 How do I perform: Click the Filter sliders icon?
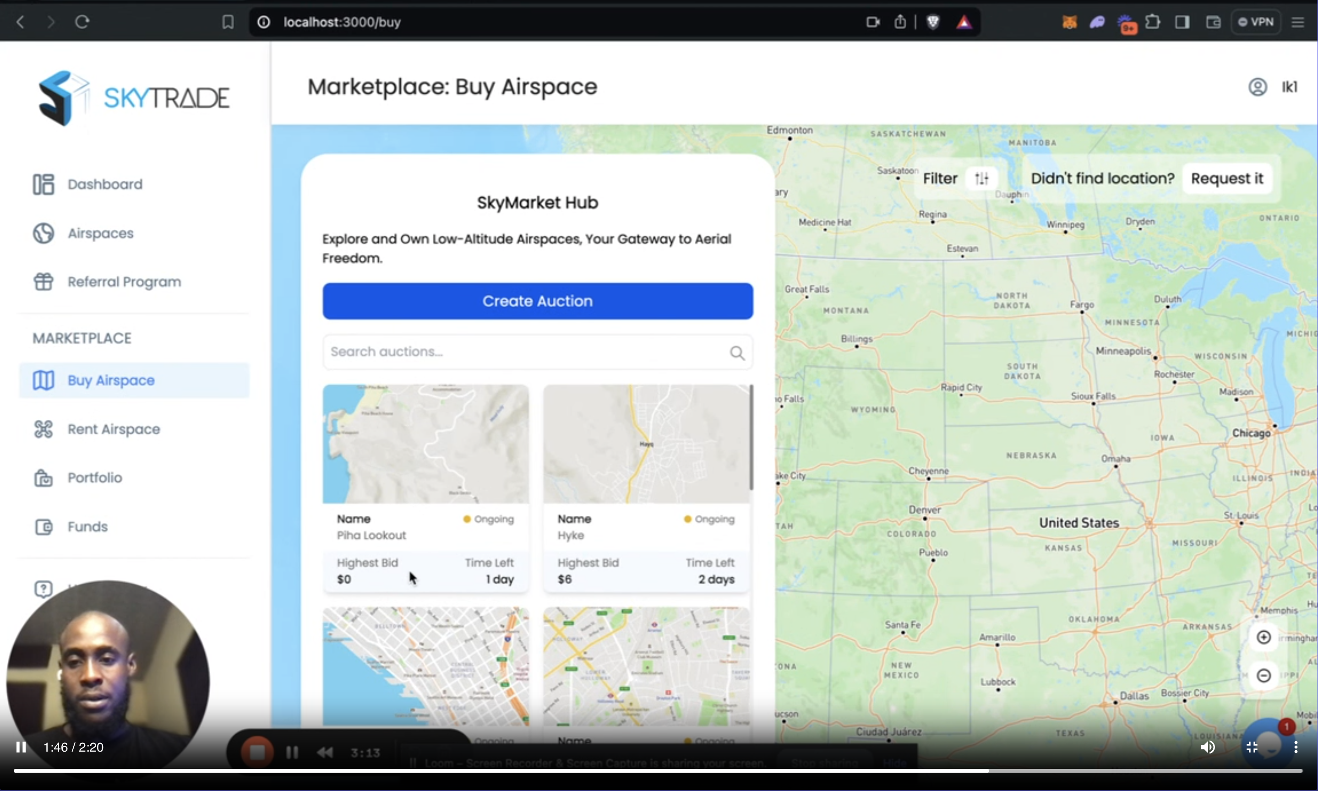[x=981, y=179]
